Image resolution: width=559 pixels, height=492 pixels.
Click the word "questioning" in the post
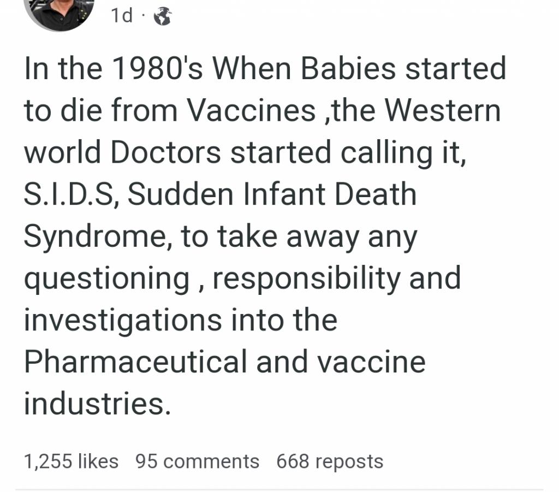coord(106,279)
